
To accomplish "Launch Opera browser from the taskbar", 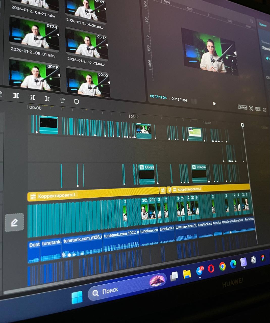I will (x=211, y=268).
